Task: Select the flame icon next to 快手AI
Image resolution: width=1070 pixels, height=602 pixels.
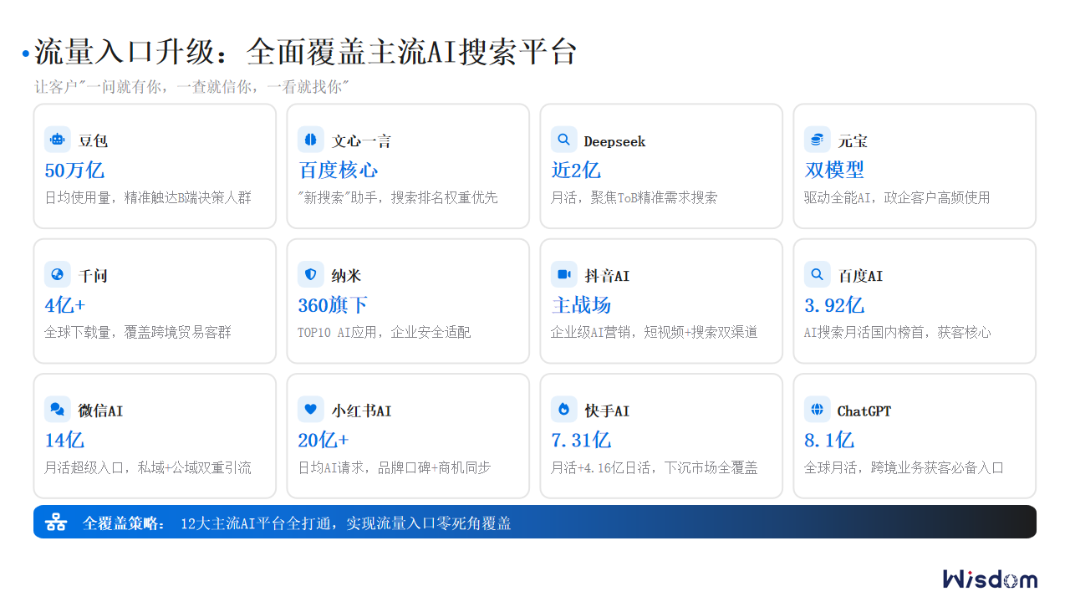Action: point(564,410)
